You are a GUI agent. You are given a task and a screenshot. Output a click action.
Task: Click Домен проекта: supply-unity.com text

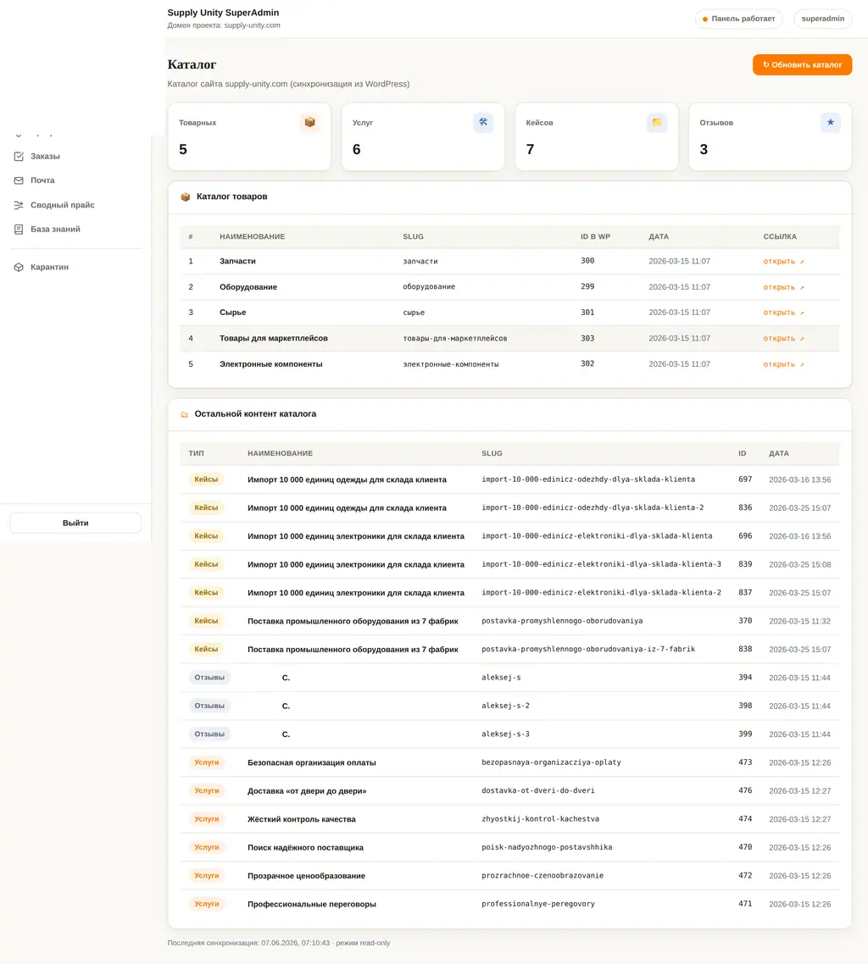(224, 25)
